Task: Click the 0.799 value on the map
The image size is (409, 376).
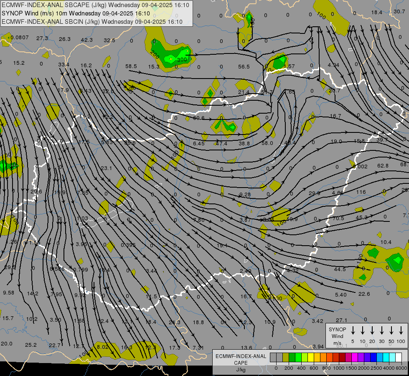Action: pyautogui.click(x=81, y=269)
